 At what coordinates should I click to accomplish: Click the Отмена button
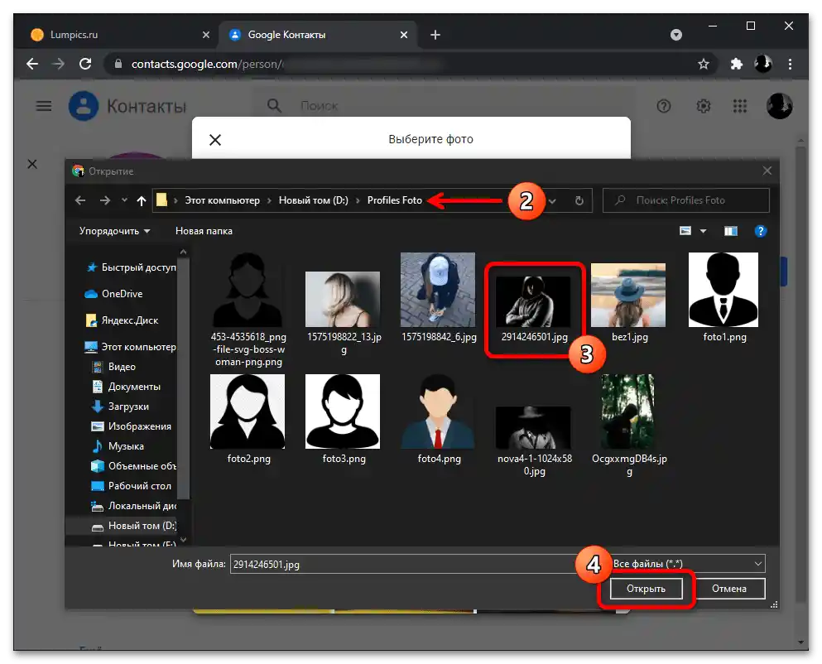pos(728,589)
